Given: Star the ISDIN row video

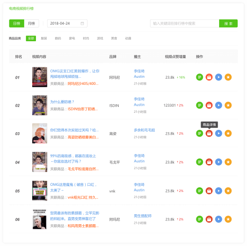Looking at the screenshot, I should click(228, 105).
